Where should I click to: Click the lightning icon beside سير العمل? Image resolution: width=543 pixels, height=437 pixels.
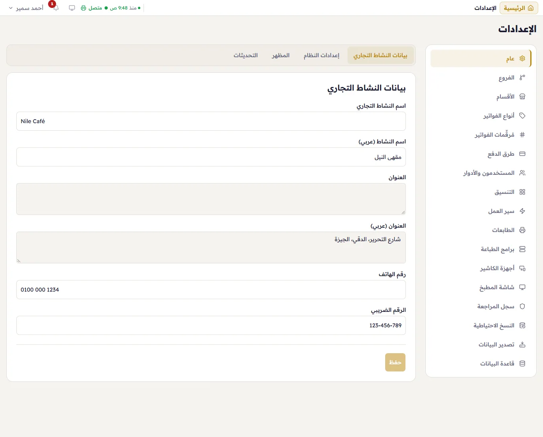522,211
